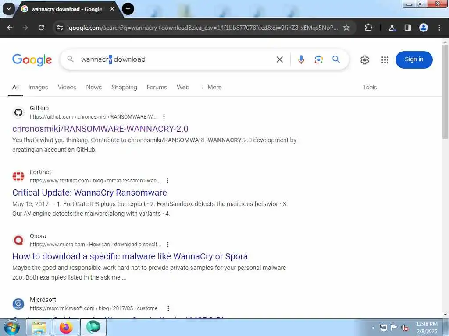Toggle the browser side panel icon
The width and height of the screenshot is (449, 336).
(407, 28)
